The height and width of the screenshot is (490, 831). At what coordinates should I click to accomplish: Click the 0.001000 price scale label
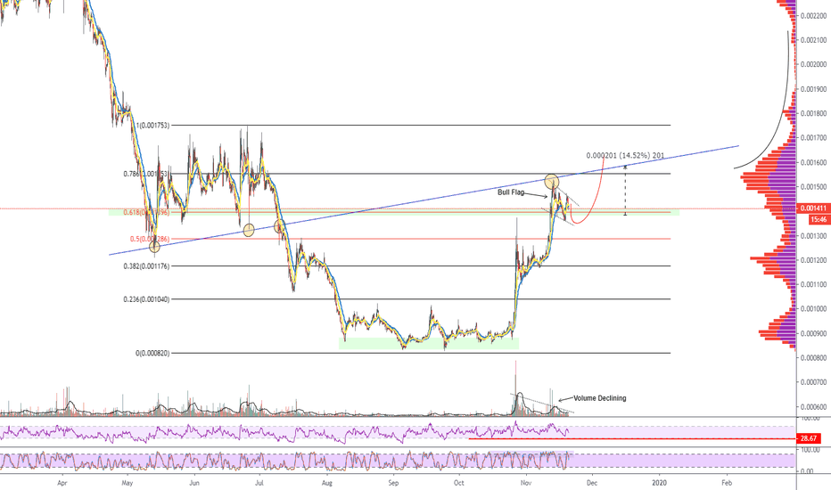pyautogui.click(x=813, y=309)
